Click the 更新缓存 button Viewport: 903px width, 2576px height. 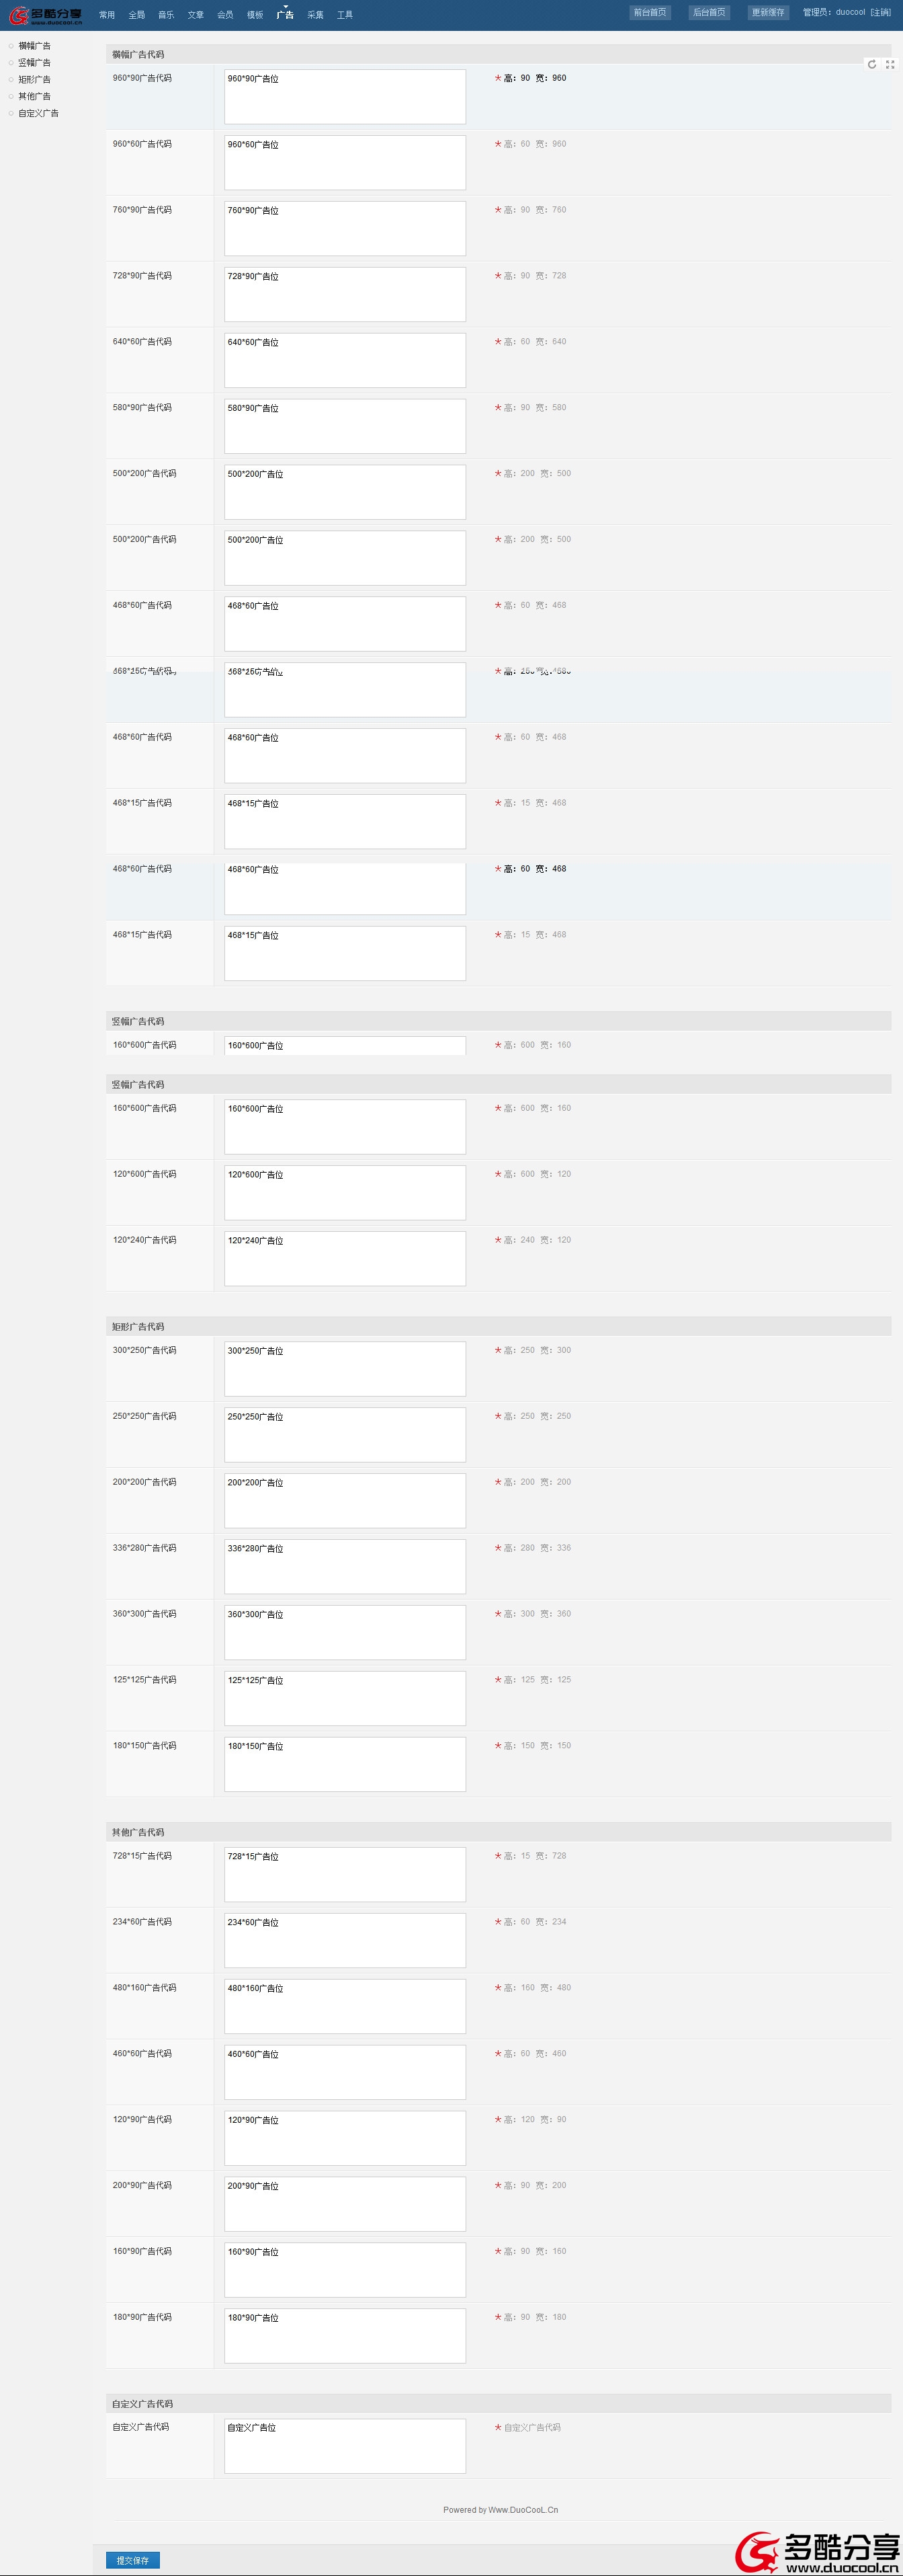coord(768,12)
